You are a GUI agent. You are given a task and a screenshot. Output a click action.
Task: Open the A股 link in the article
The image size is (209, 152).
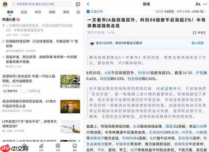pos(108,73)
